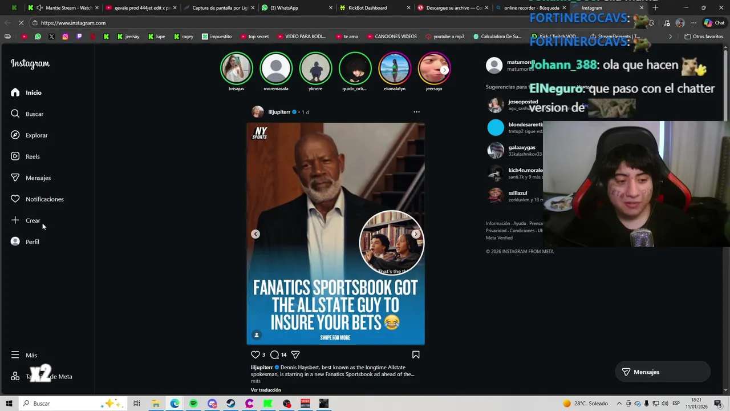The height and width of the screenshot is (411, 730).
Task: Click Ver traducción under caption
Action: [x=266, y=390]
